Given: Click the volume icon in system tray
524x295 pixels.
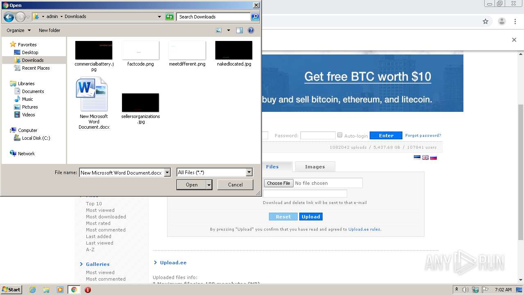Looking at the screenshot, I should tap(465, 290).
